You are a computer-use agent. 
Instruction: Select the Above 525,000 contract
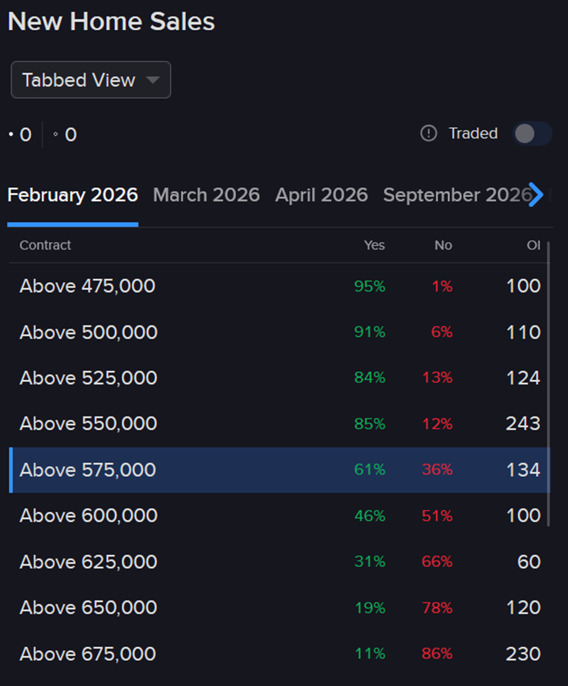[x=280, y=378]
